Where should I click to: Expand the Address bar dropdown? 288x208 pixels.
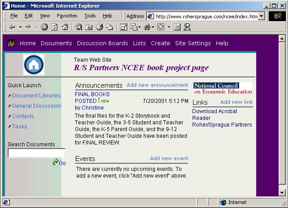pyautogui.click(x=262, y=16)
